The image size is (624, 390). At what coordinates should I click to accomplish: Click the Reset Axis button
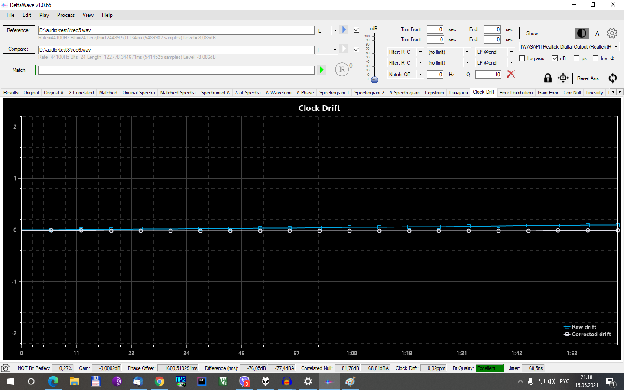pyautogui.click(x=588, y=78)
